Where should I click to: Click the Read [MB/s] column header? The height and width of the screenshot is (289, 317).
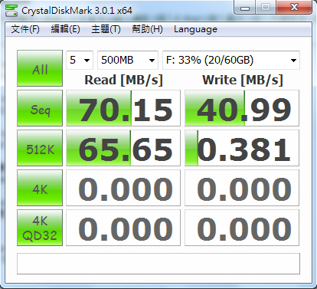click(x=123, y=80)
